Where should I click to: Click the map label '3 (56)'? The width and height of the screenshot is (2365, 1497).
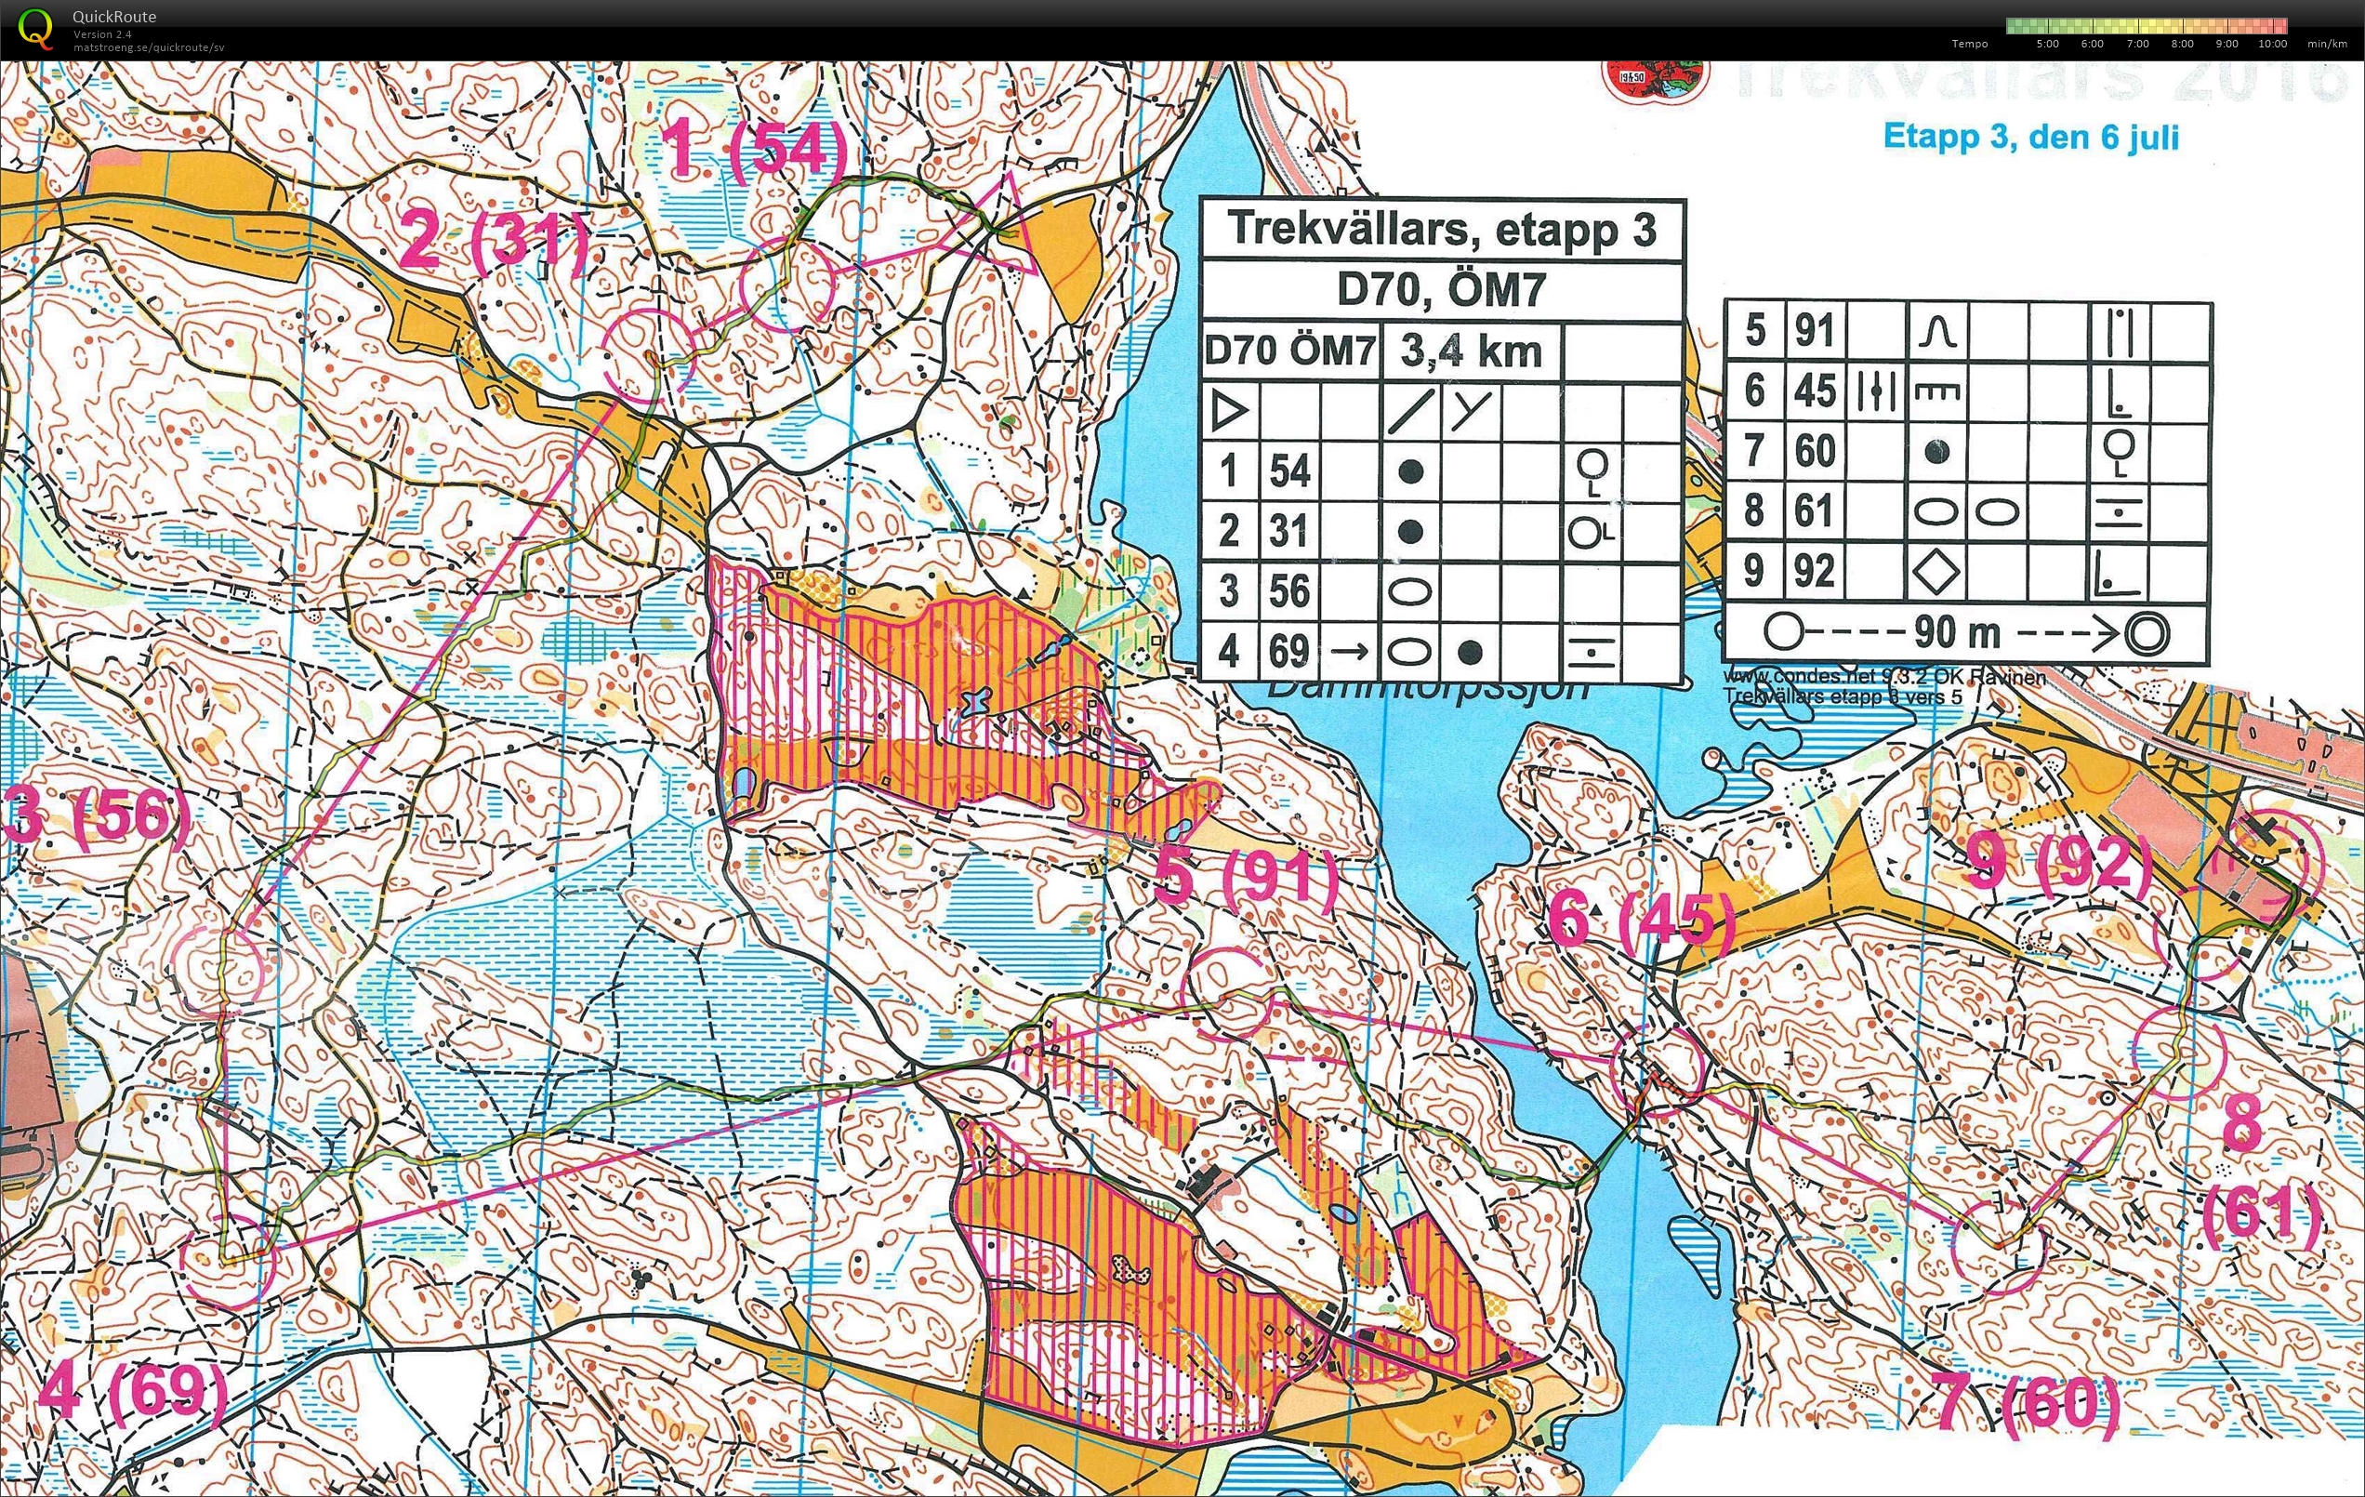tap(97, 815)
